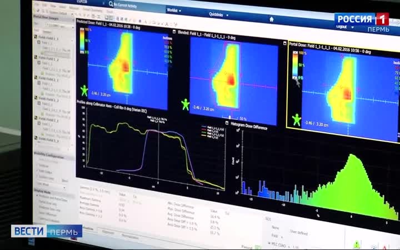Click the Home icon in blue bar

pos(272,19)
